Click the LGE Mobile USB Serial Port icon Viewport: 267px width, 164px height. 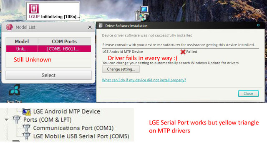27,136
